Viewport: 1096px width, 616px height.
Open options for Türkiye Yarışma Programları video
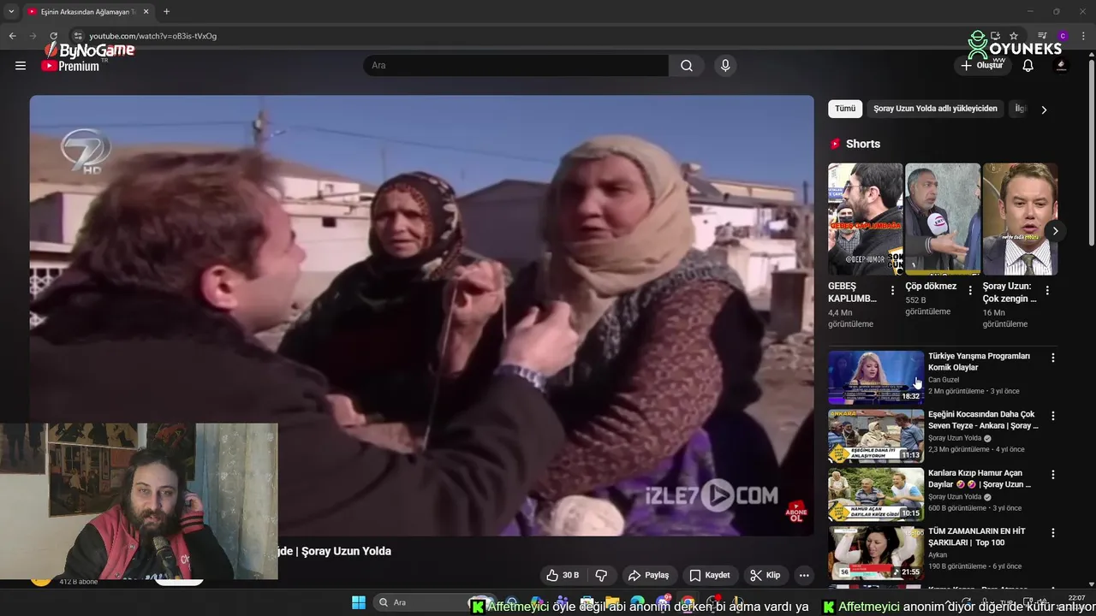point(1053,358)
